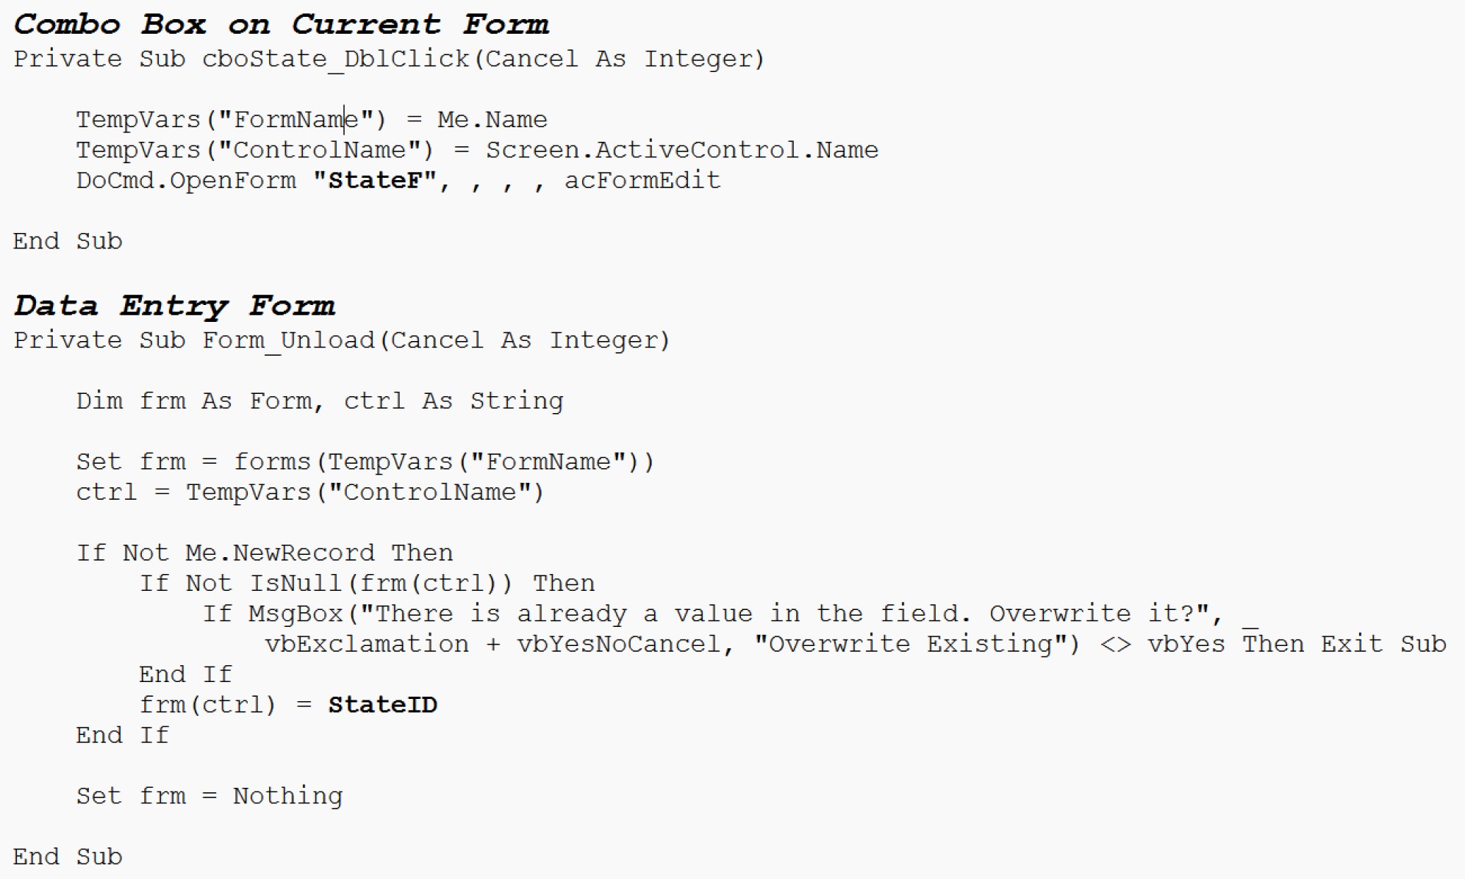The width and height of the screenshot is (1465, 879).
Task: Click the first "End Sub" line
Action: click(x=68, y=242)
